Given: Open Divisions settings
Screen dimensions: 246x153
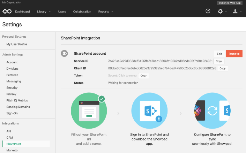Looking at the screenshot, I should coord(13,69).
